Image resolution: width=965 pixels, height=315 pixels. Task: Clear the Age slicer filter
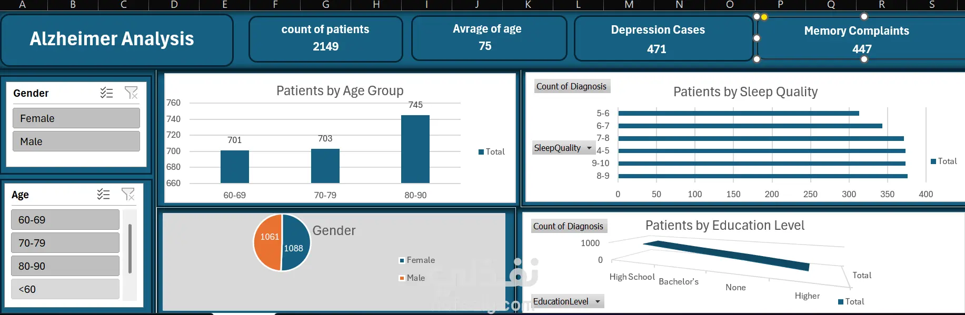click(128, 195)
